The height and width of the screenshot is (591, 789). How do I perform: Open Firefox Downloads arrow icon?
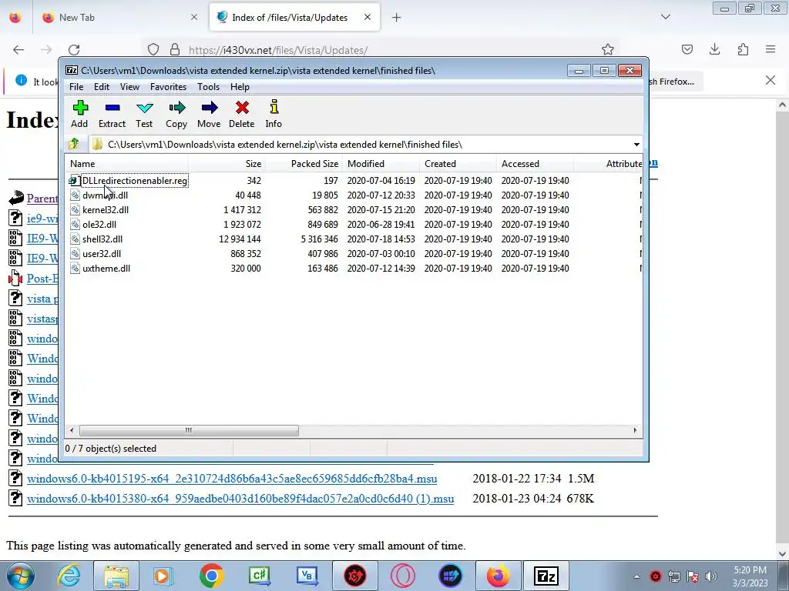(x=714, y=49)
